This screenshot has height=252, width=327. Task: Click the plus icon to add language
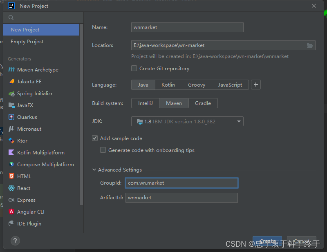[x=256, y=85]
